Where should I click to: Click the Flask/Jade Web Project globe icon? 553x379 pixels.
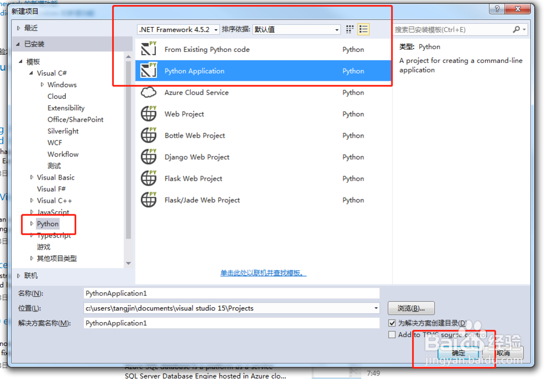(148, 199)
